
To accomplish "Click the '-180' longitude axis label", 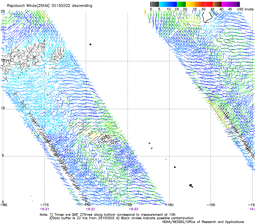I will coord(3,205).
